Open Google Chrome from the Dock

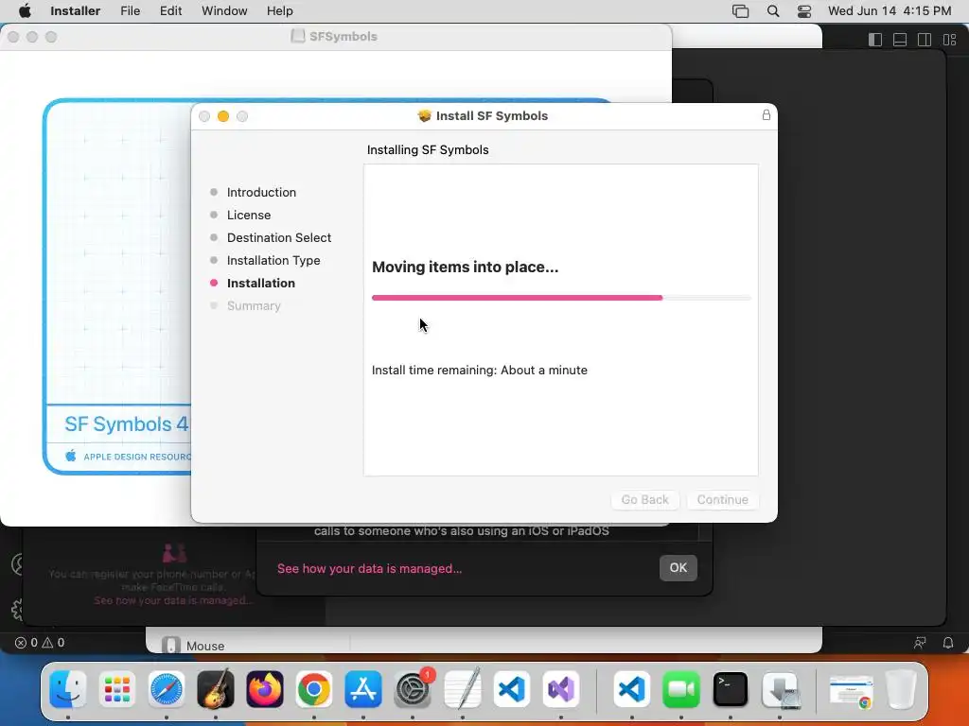[x=314, y=689]
